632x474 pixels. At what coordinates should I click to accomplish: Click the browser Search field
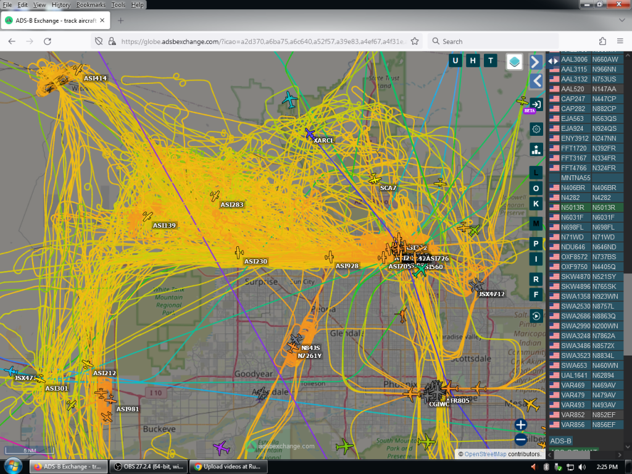493,41
